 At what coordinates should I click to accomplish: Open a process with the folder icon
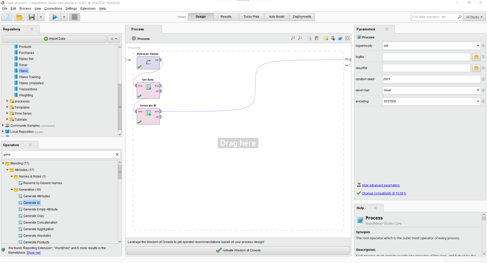pos(19,17)
